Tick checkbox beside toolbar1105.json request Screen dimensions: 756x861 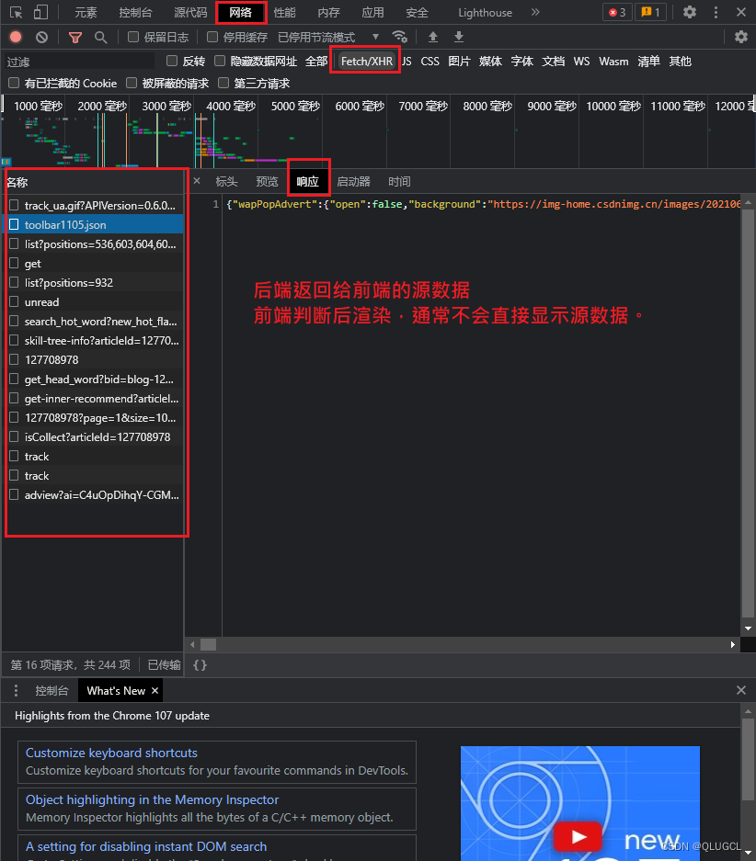(14, 224)
